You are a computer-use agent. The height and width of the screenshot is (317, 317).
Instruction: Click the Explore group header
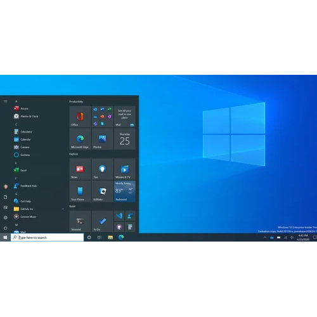(x=74, y=154)
